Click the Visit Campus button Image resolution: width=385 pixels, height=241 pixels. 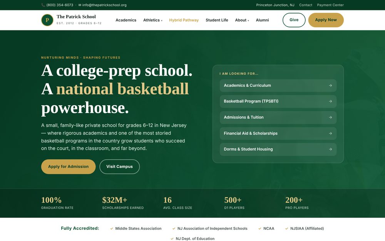tap(120, 167)
